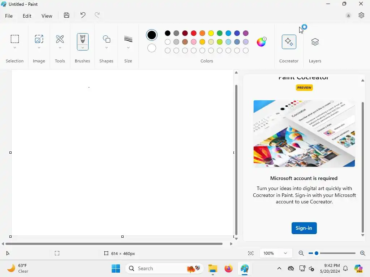
Task: Click the bottom center canvas resize handle
Action: tap(122, 237)
